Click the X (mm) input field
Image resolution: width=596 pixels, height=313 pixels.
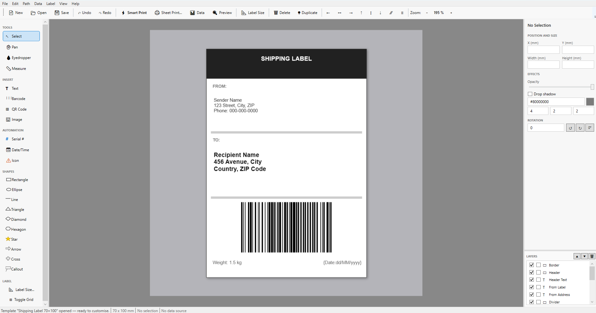(543, 50)
